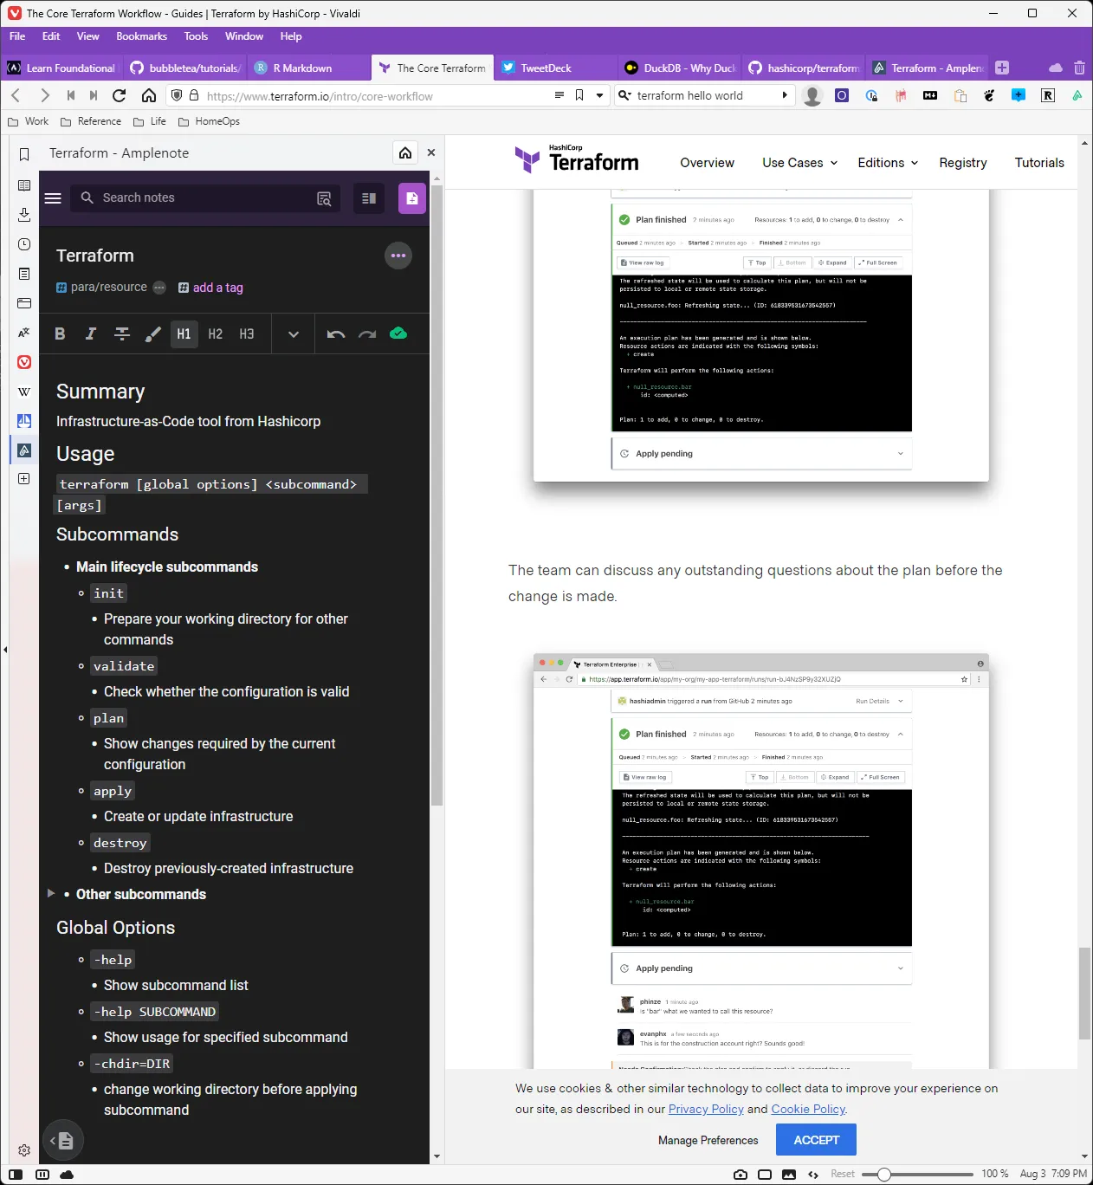
Task: Toggle strikethrough formatting
Action: [x=121, y=333]
